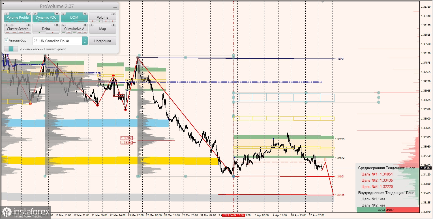
Task: Open Volume button gear settings
Action: [x=113, y=14]
